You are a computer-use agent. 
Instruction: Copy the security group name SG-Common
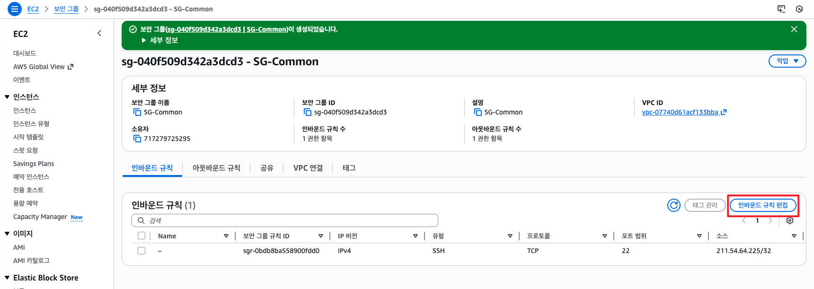click(137, 112)
